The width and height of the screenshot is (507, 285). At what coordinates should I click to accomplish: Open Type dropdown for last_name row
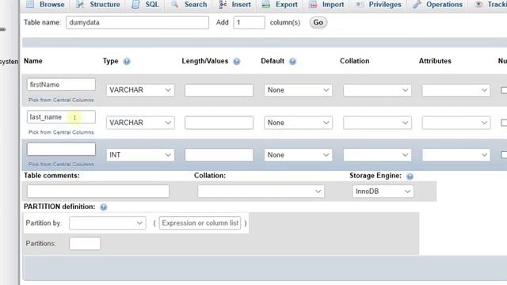pyautogui.click(x=140, y=123)
